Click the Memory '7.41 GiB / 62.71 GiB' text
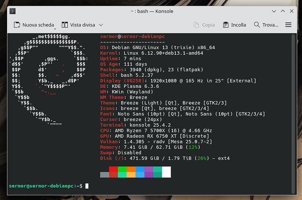Viewport: 302px width, 200px height. pos(153,147)
